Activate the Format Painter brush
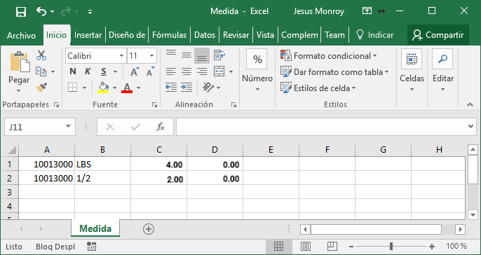Image resolution: width=481 pixels, height=255 pixels. (x=41, y=88)
